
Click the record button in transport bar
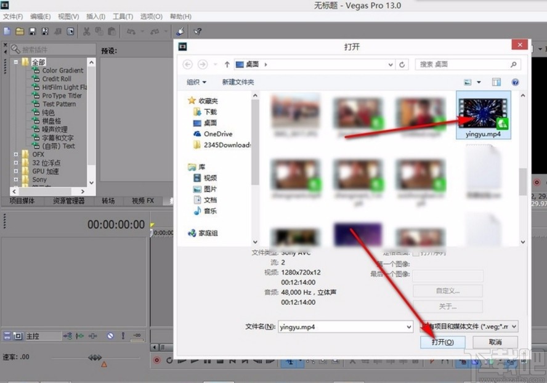tap(157, 360)
